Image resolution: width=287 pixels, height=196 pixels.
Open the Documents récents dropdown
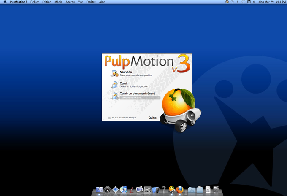tap(140, 98)
